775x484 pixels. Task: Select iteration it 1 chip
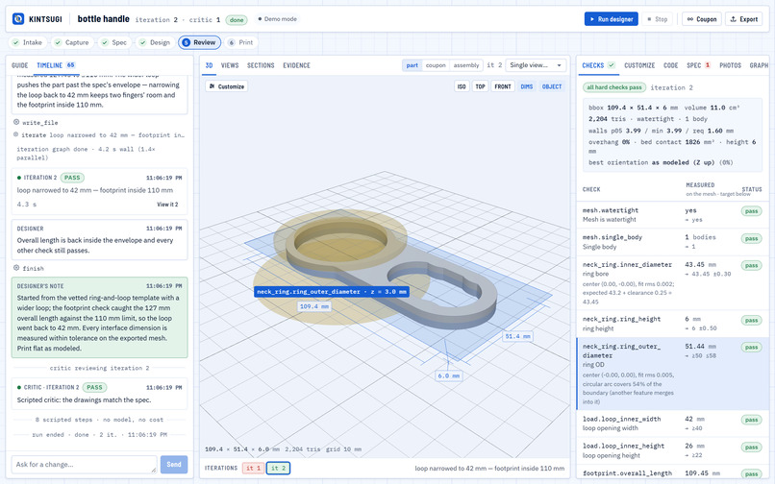coord(253,469)
